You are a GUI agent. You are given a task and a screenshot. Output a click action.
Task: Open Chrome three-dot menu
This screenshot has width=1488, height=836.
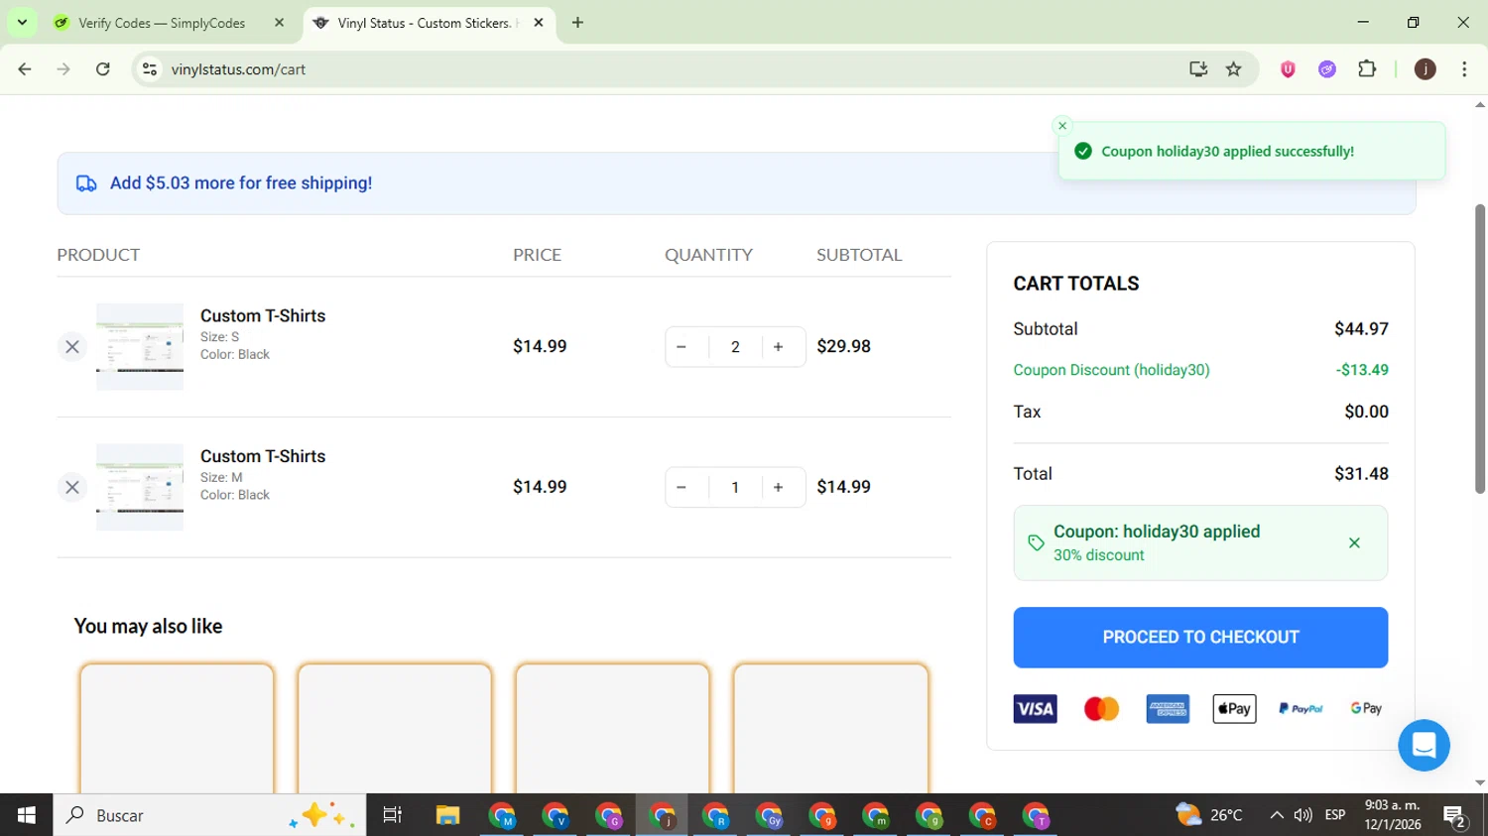coord(1464,69)
